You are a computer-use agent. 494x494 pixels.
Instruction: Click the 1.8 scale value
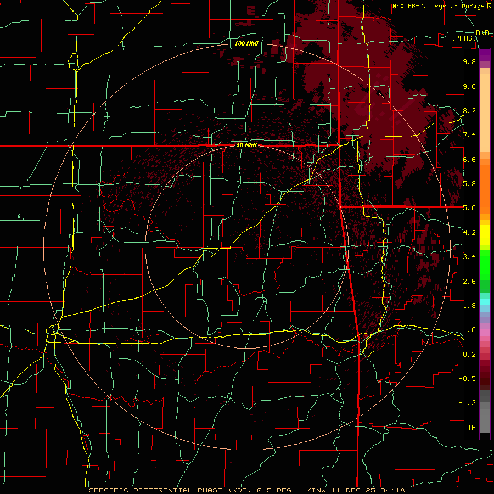469,306
